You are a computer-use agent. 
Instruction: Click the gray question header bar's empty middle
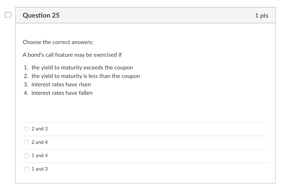[x=156, y=15]
